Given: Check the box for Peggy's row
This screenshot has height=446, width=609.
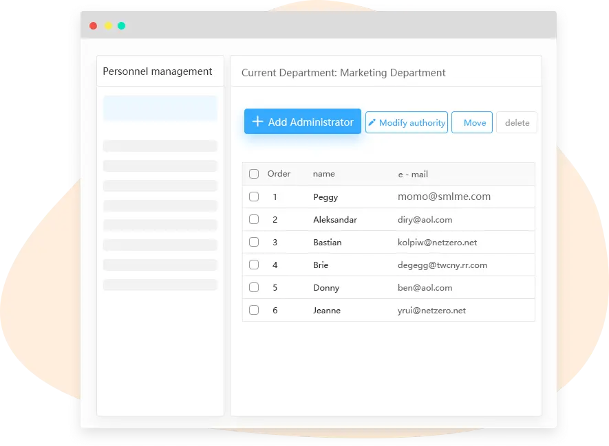Looking at the screenshot, I should [254, 197].
